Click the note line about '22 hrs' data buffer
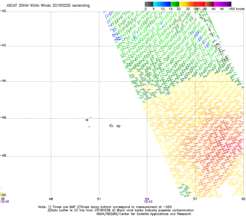 click(120, 210)
